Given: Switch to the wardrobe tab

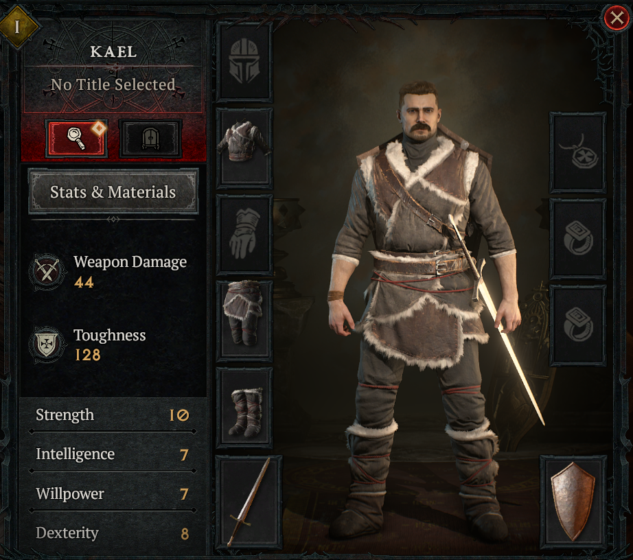Looking at the screenshot, I should (x=150, y=139).
